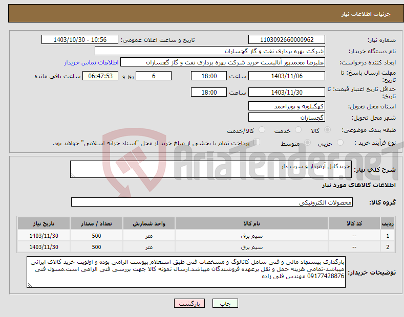Screen dimensions: 404x317
Task: Click the buyer notes textarea
Action: point(186,272)
